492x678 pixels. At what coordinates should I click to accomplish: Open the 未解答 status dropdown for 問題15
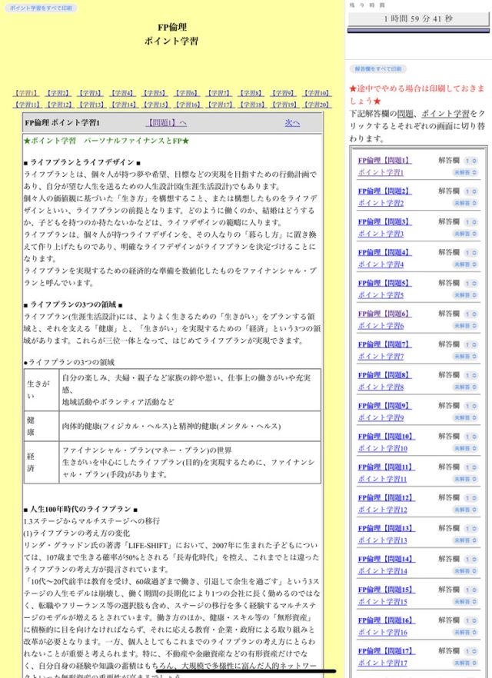(x=466, y=601)
